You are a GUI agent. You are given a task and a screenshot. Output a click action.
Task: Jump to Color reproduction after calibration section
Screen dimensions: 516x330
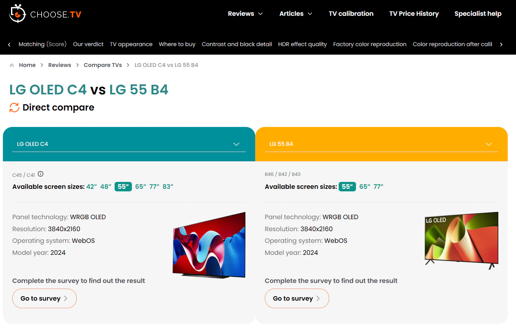click(x=453, y=44)
